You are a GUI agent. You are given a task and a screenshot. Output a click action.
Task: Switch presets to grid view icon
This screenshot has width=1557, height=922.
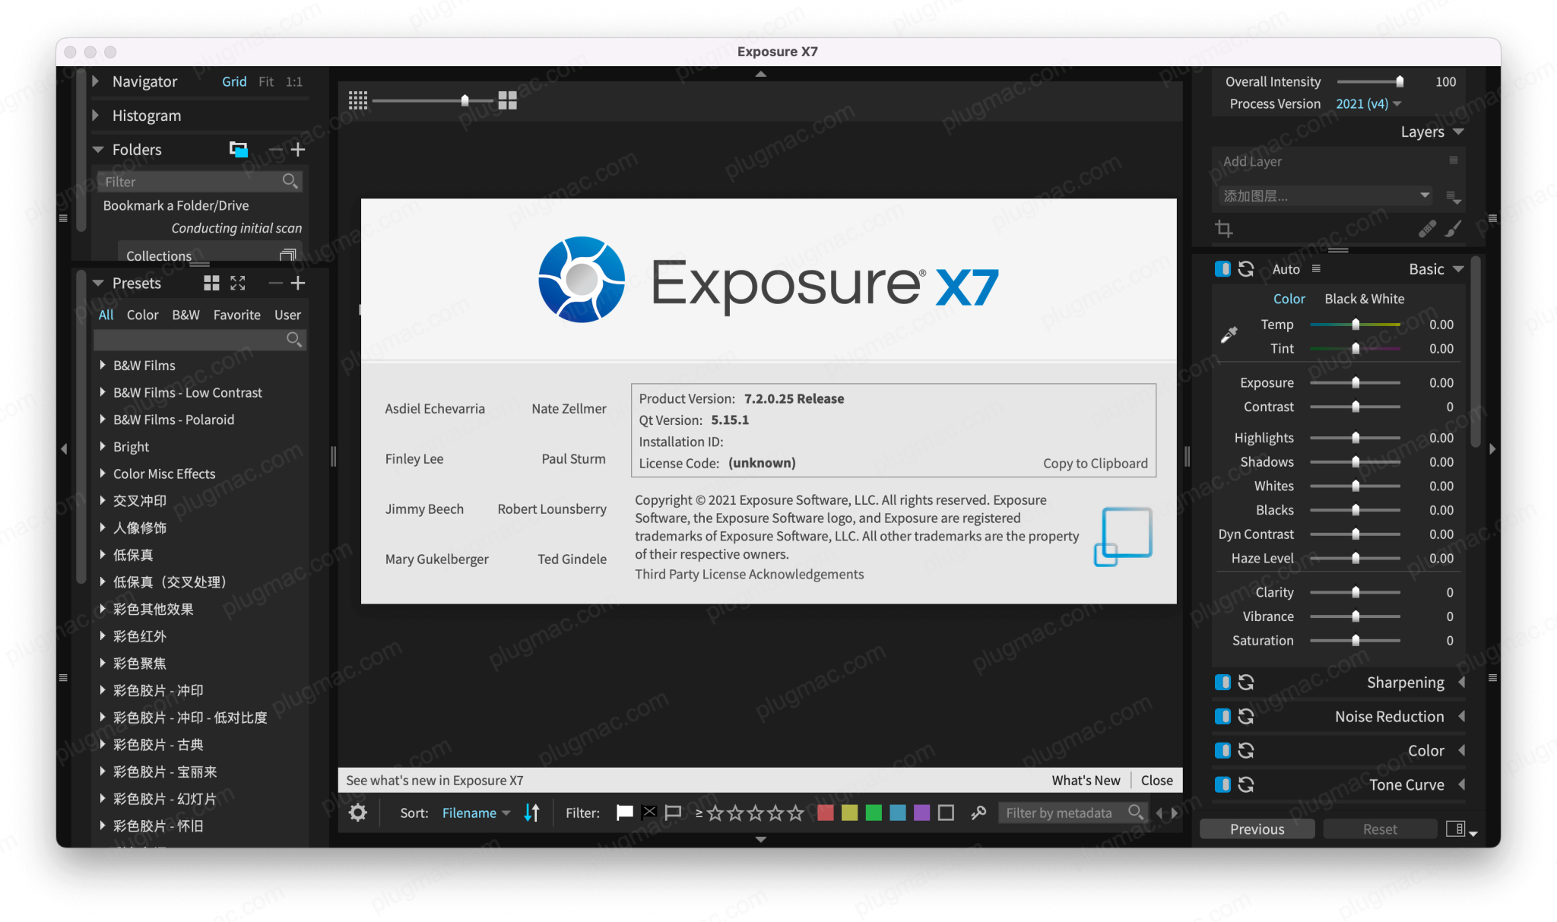211,283
